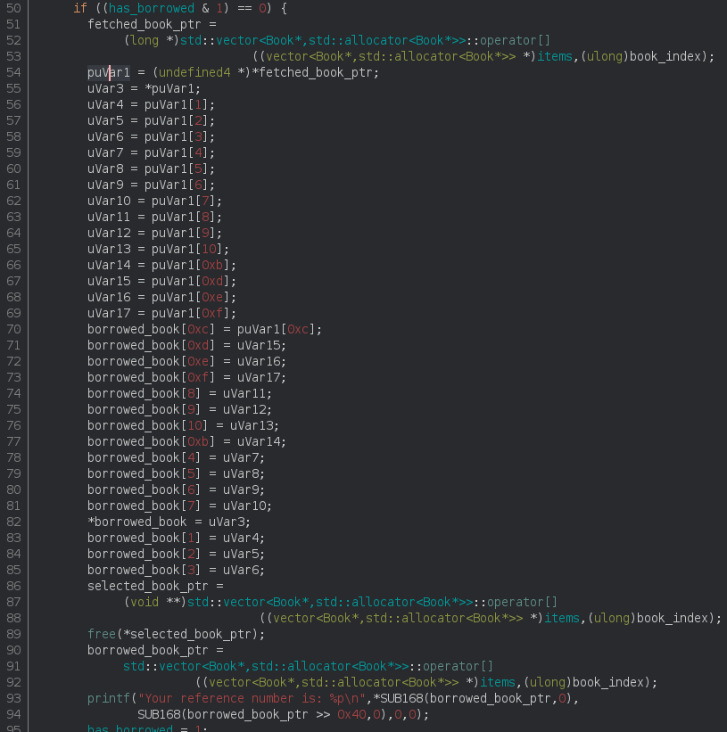Click uVar8 on line 60
Viewport: 727px width, 732px height.
(x=105, y=169)
